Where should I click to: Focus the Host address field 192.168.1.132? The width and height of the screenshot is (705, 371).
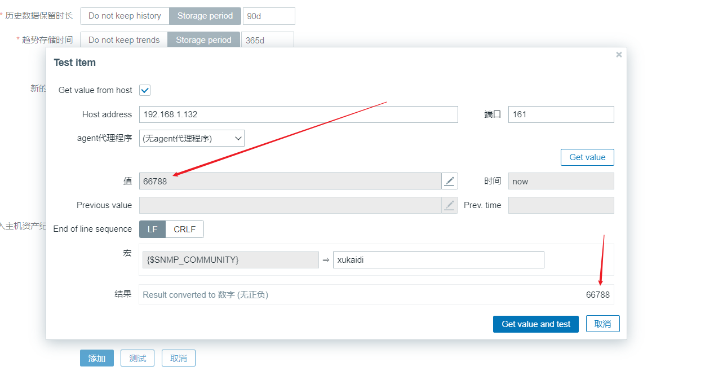point(299,114)
